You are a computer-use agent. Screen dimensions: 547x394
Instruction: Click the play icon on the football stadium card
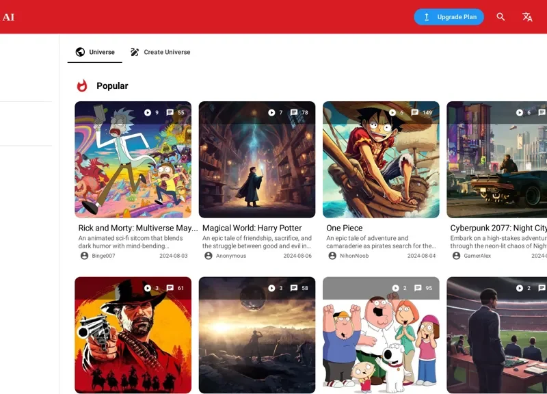click(520, 288)
